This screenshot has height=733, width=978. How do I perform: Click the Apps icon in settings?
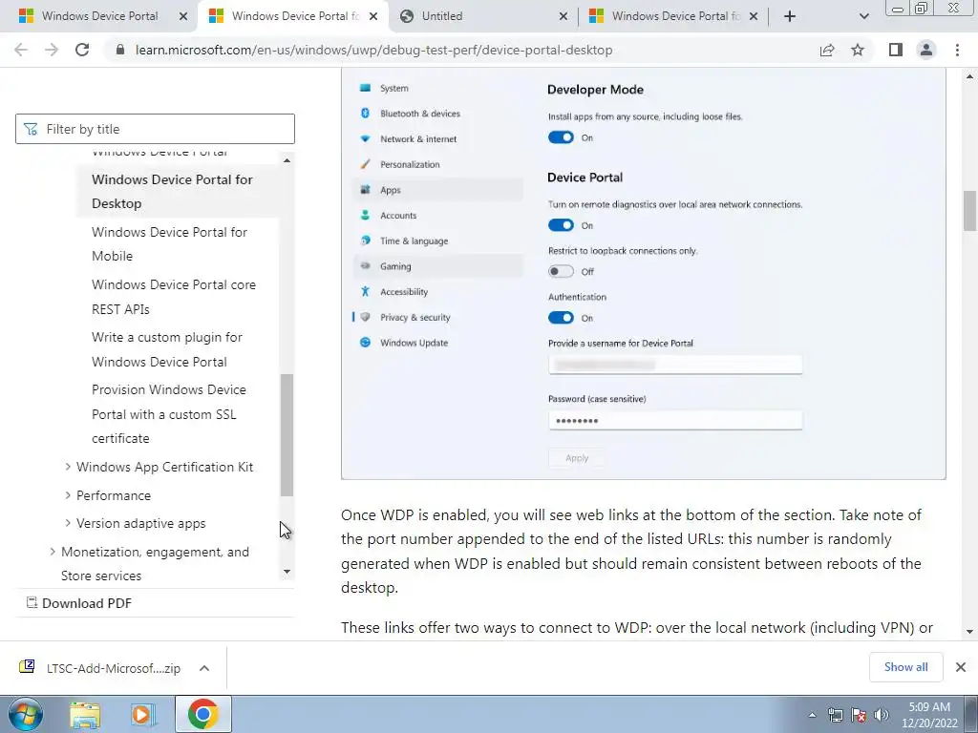click(366, 190)
